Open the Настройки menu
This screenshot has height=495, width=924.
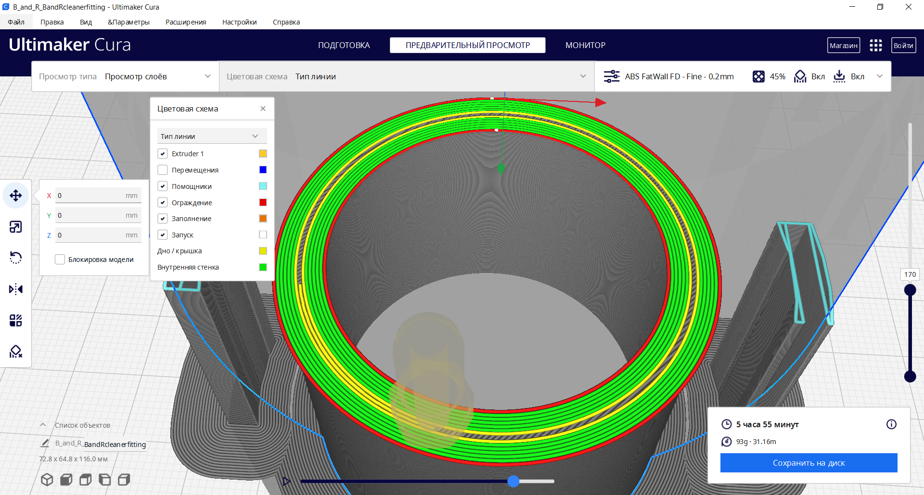(x=239, y=22)
